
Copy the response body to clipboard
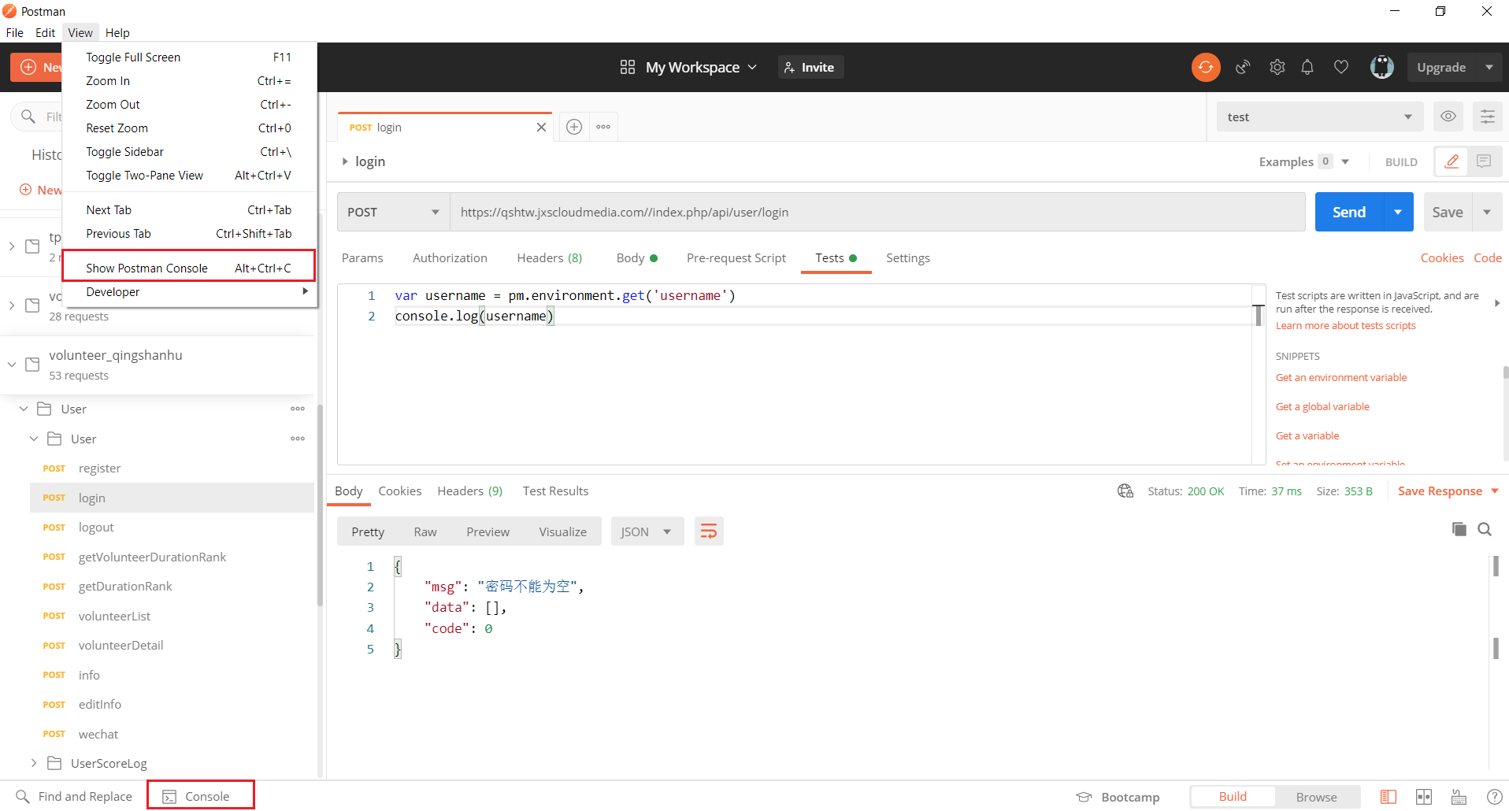[1459, 529]
